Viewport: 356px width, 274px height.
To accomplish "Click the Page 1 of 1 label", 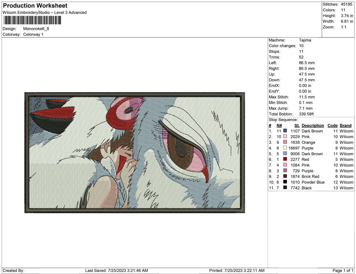I will (x=342, y=270).
